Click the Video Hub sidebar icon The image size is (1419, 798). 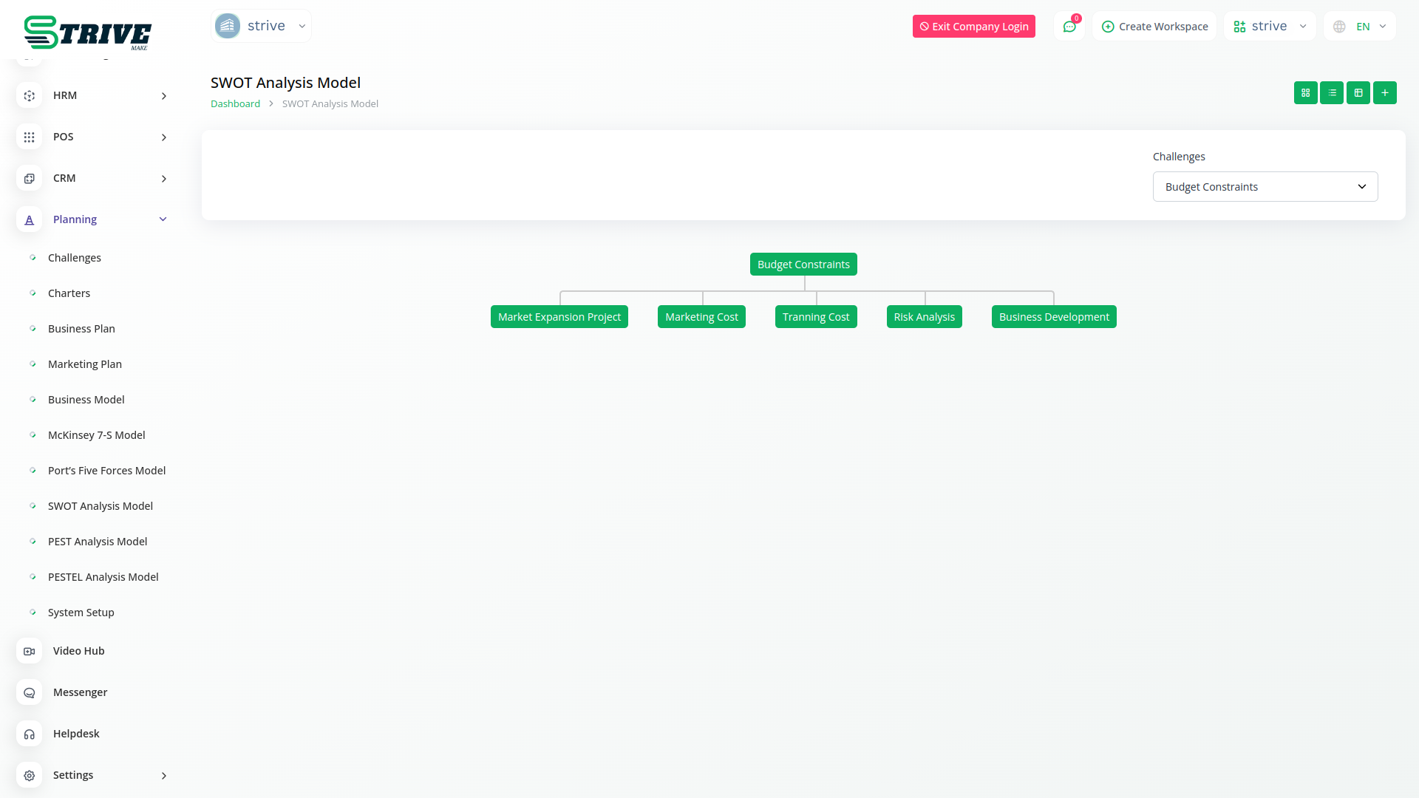[x=30, y=651]
